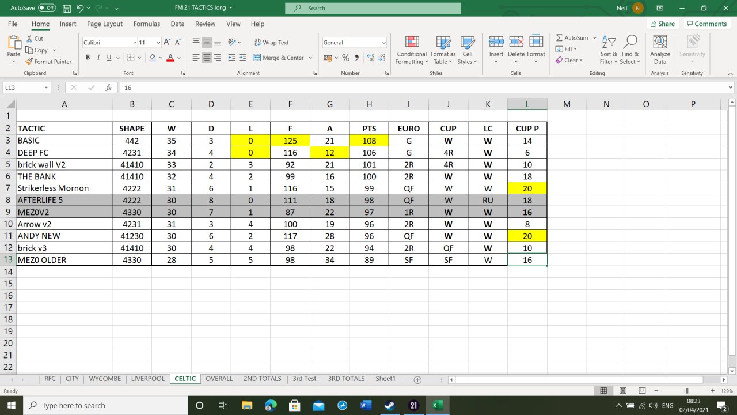
Task: Apply the Font Color tool
Action: [x=170, y=58]
